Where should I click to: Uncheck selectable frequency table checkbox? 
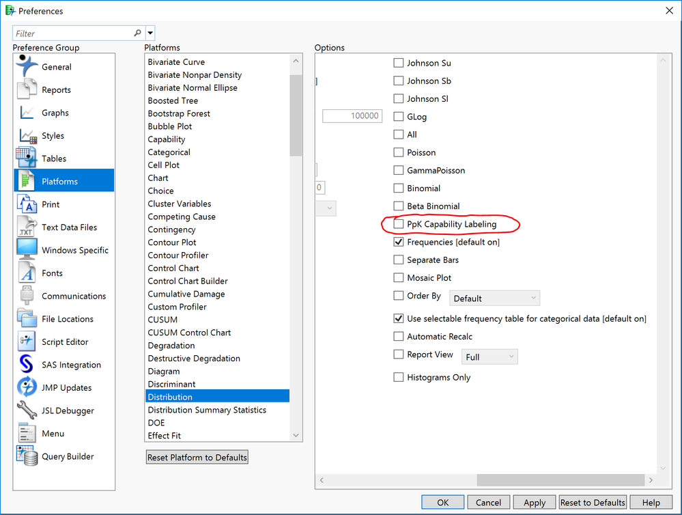(399, 318)
